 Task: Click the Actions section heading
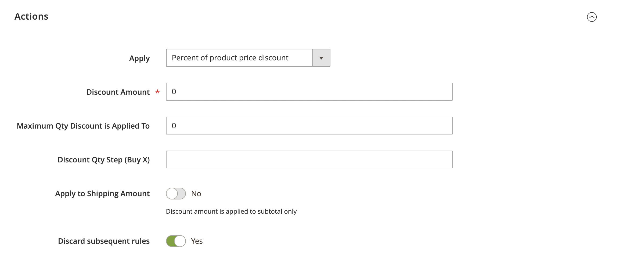(x=31, y=16)
